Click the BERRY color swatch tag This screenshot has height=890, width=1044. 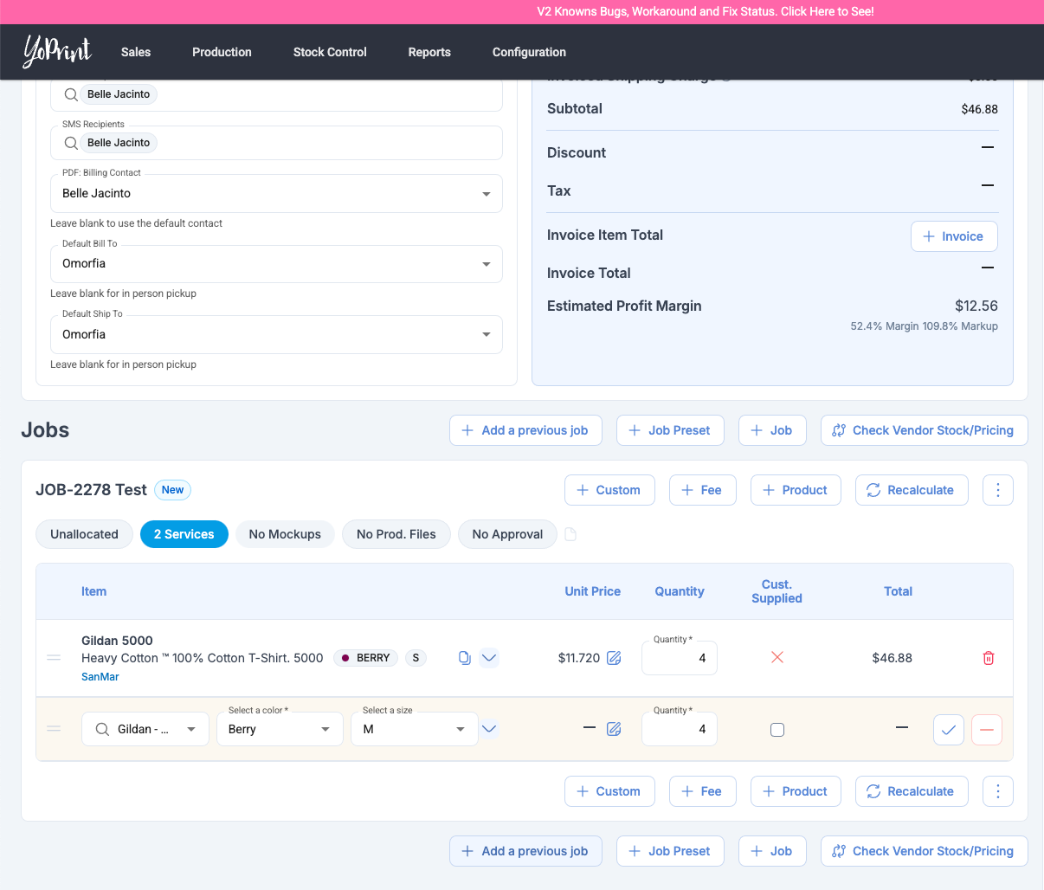[x=365, y=658]
